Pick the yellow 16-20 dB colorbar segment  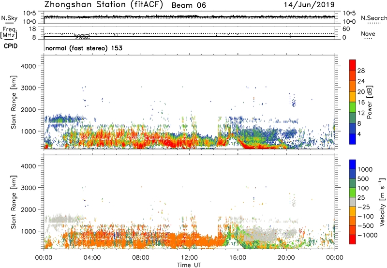coord(353,96)
